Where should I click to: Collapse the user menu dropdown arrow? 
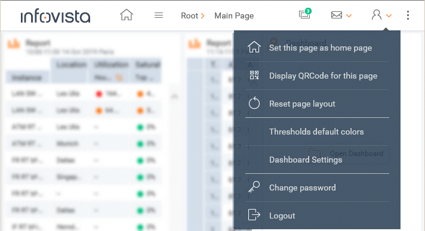389,15
